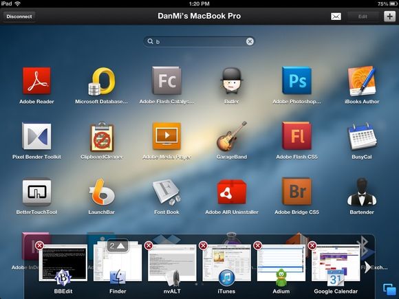Open LaunchBar app
399x299 pixels.
(x=102, y=192)
